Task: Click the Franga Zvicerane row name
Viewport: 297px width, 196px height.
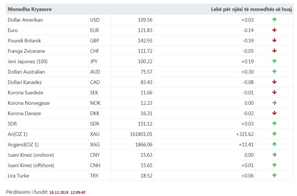Action: pyautogui.click(x=26, y=51)
